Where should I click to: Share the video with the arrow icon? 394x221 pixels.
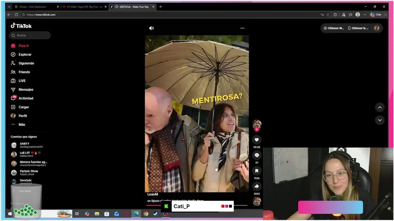point(257,186)
